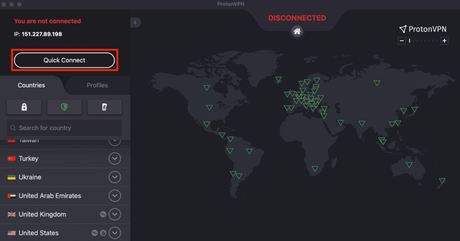Screen dimensions: 460x241
Task: Expand the United Kingdom server chevron
Action: coord(115,215)
